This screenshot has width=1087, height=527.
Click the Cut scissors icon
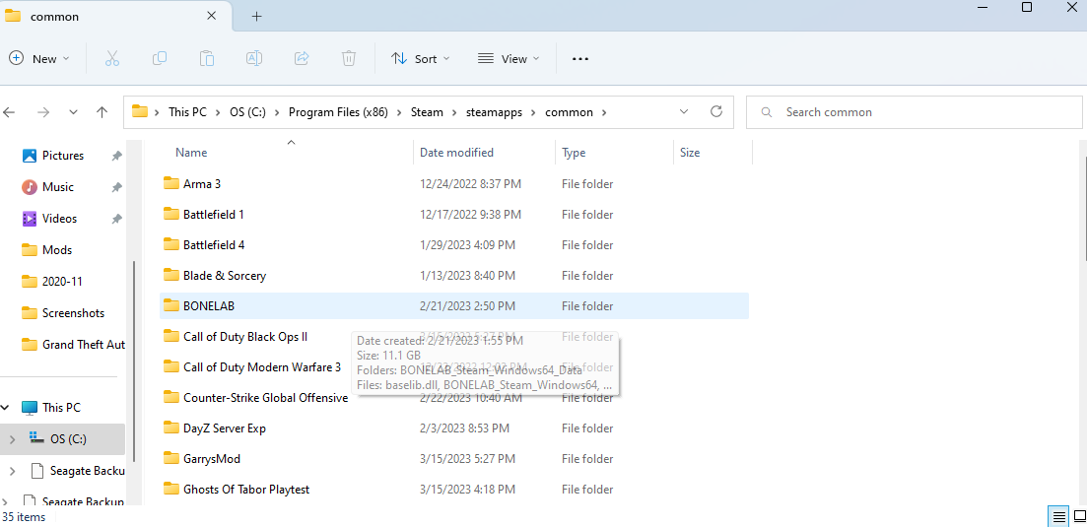point(112,59)
